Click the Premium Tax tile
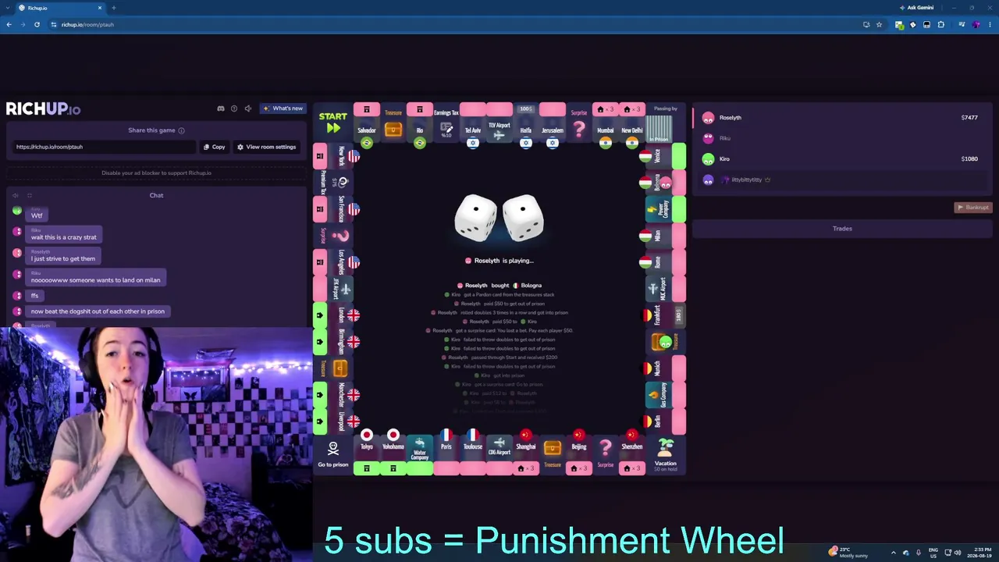Screen dimensions: 999x562 coord(333,183)
